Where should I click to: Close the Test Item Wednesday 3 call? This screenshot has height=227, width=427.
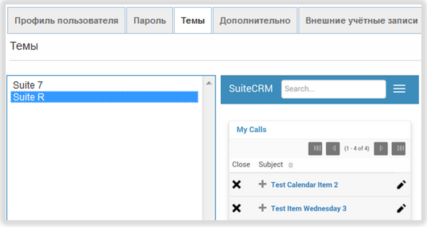237,208
